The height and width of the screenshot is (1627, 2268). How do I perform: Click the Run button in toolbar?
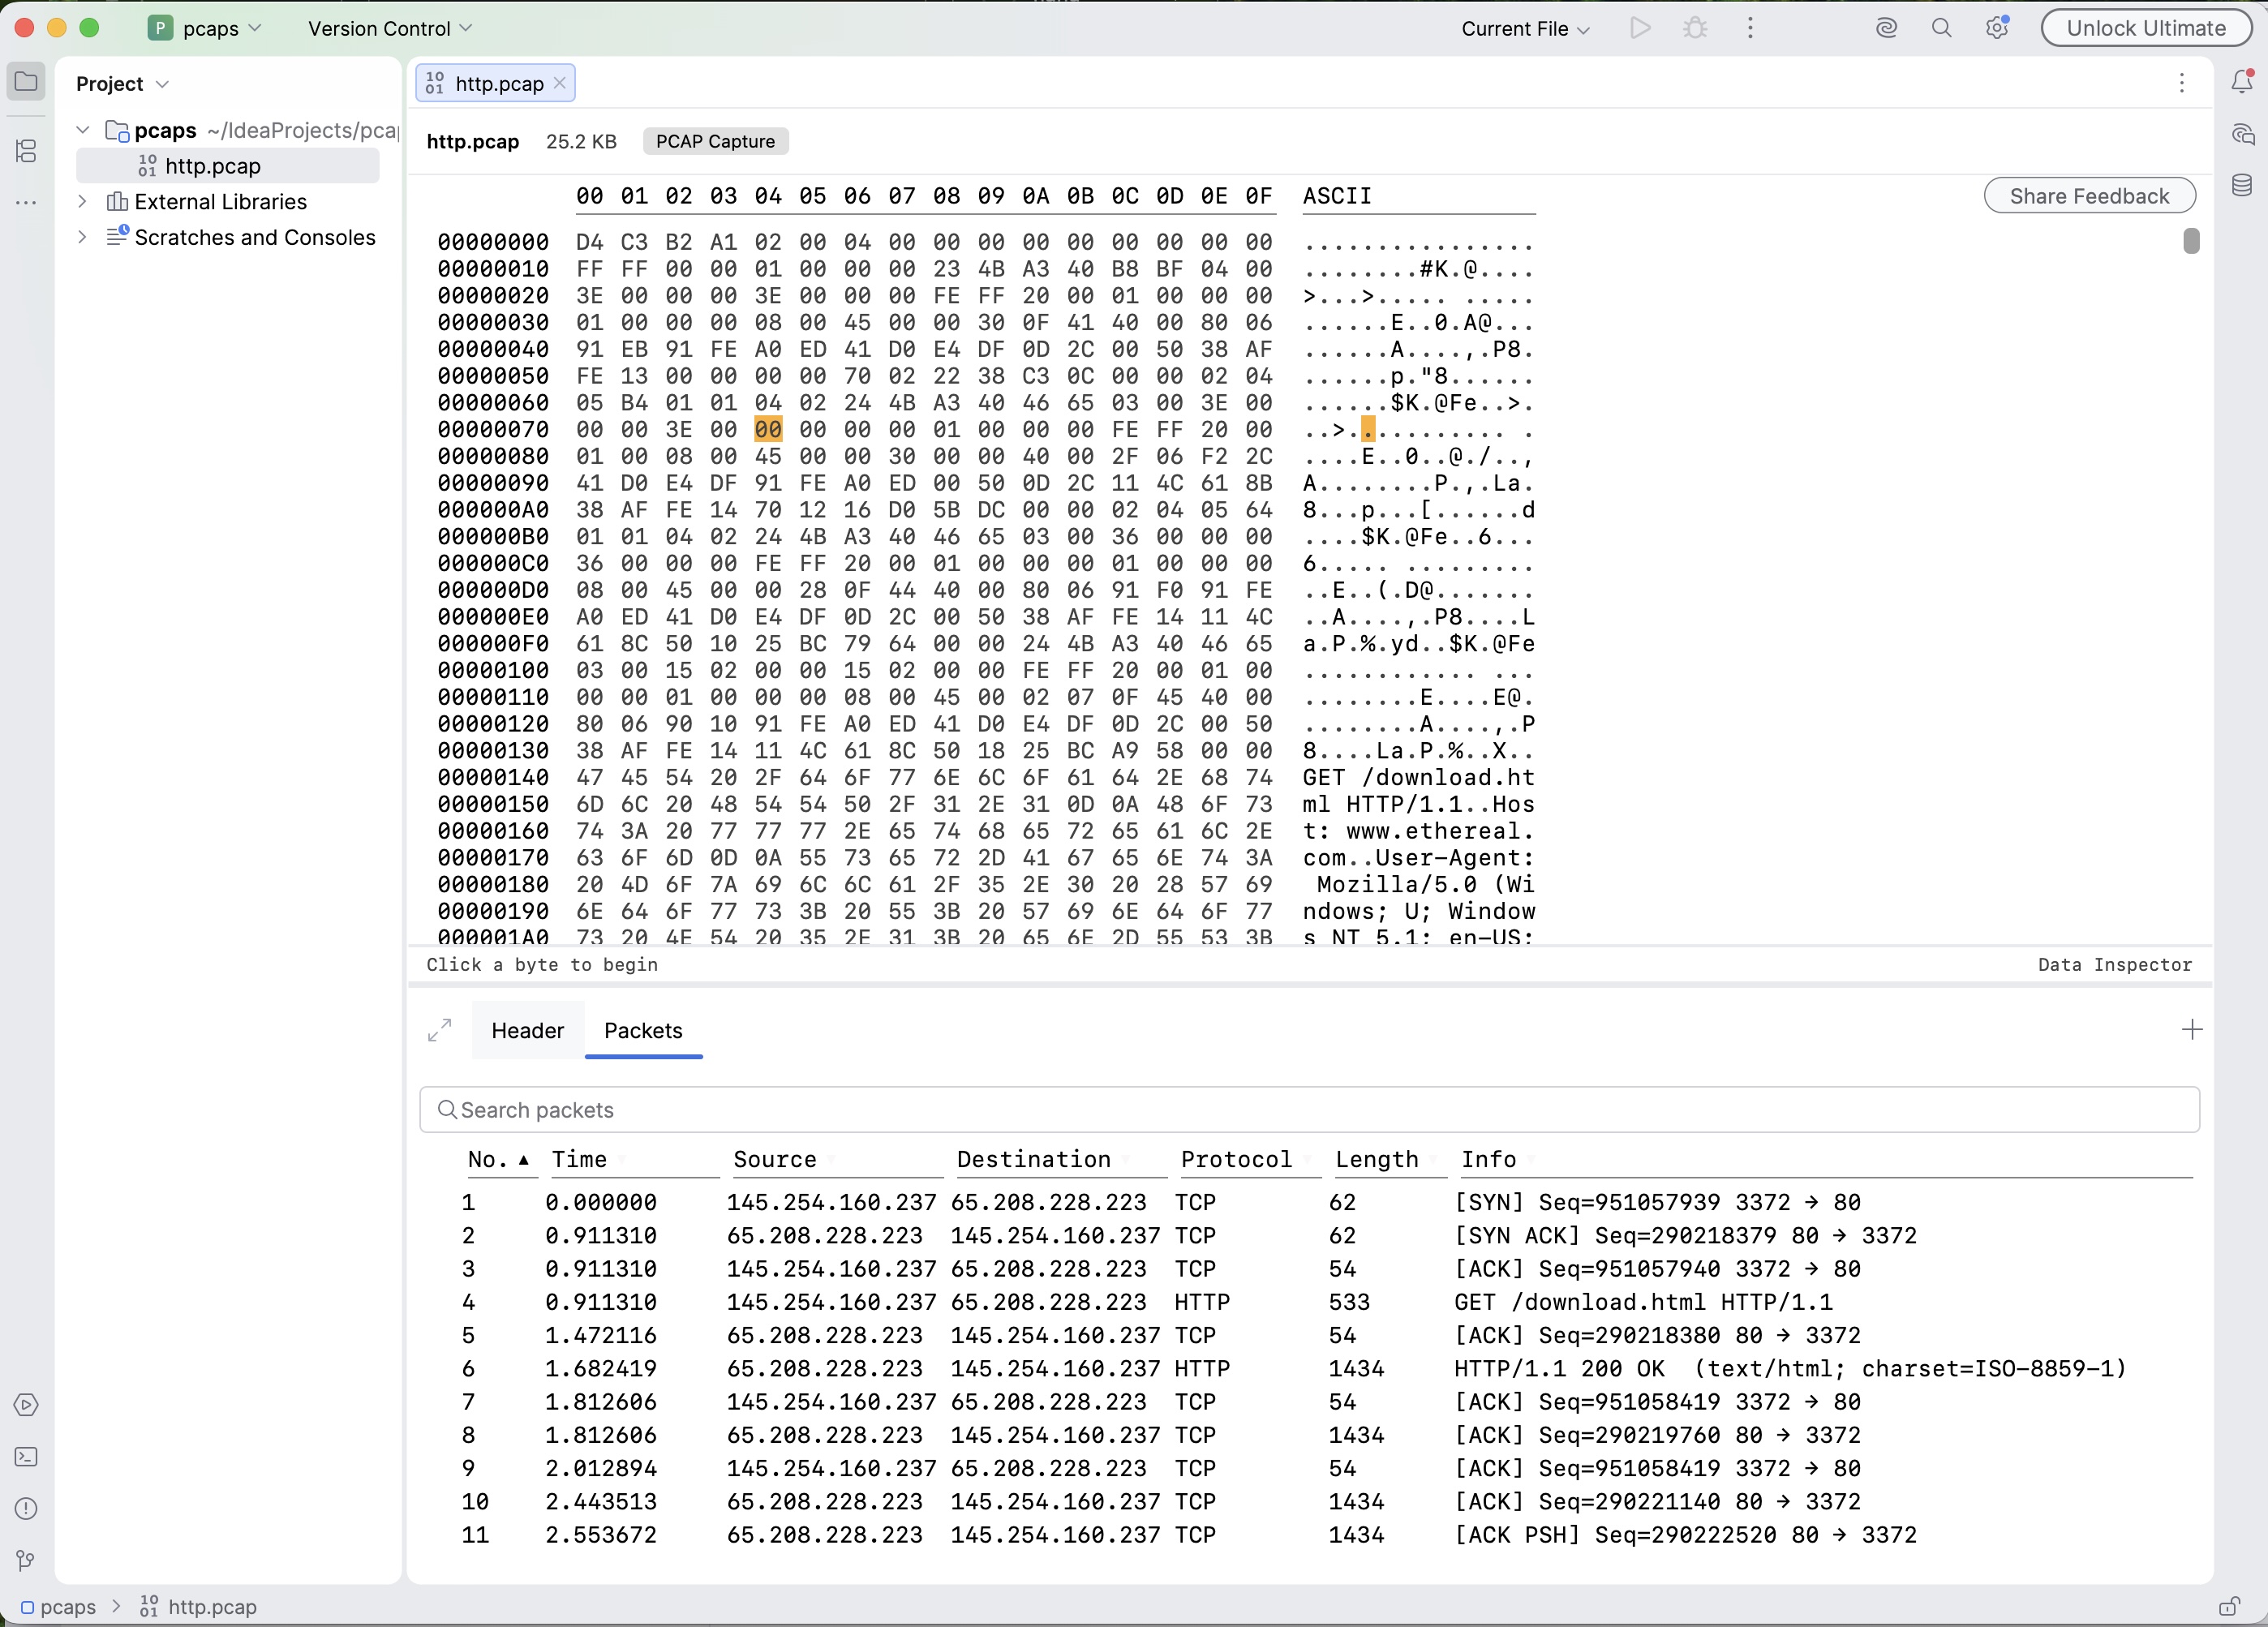click(x=1640, y=28)
